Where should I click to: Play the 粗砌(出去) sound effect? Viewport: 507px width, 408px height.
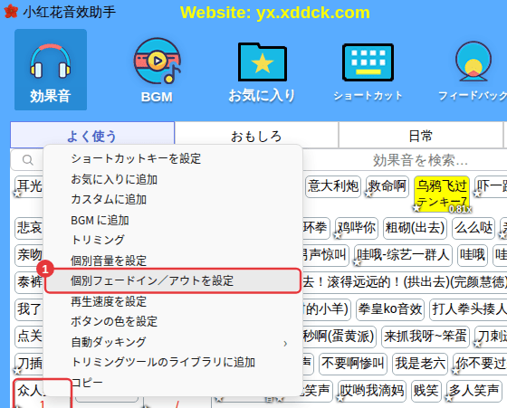[415, 228]
